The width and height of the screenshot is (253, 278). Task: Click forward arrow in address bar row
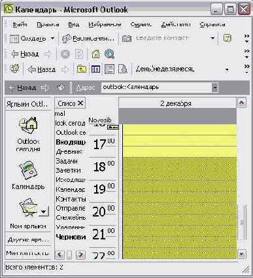[45, 88]
